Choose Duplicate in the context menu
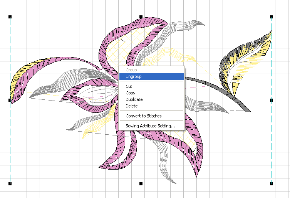The image size is (290, 198). point(134,100)
